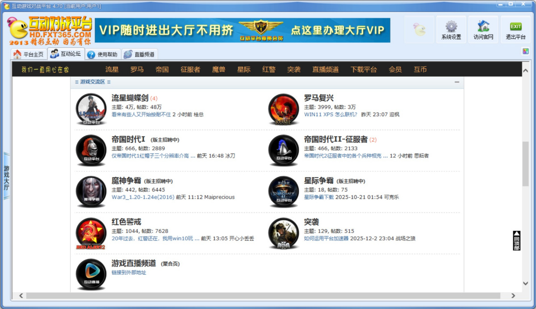536x309 pixels.
Task: Click 退出平台 exit icon
Action: [x=515, y=27]
